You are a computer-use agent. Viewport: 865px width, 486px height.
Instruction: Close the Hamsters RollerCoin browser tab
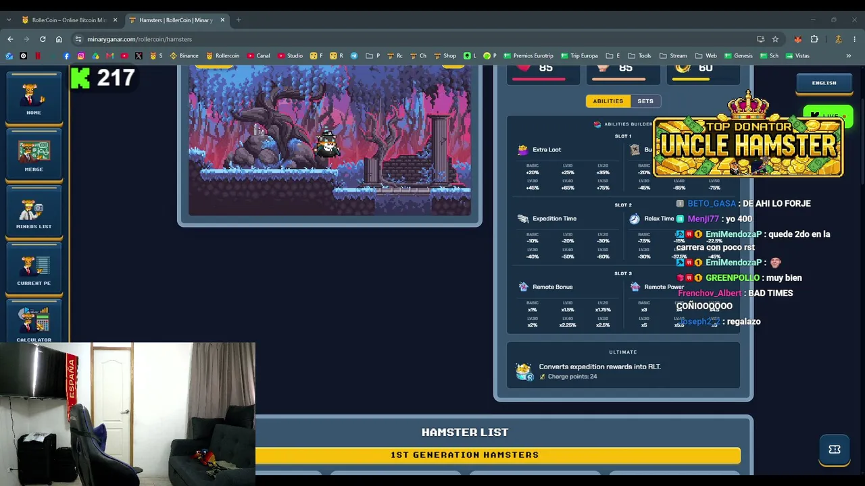tap(222, 20)
